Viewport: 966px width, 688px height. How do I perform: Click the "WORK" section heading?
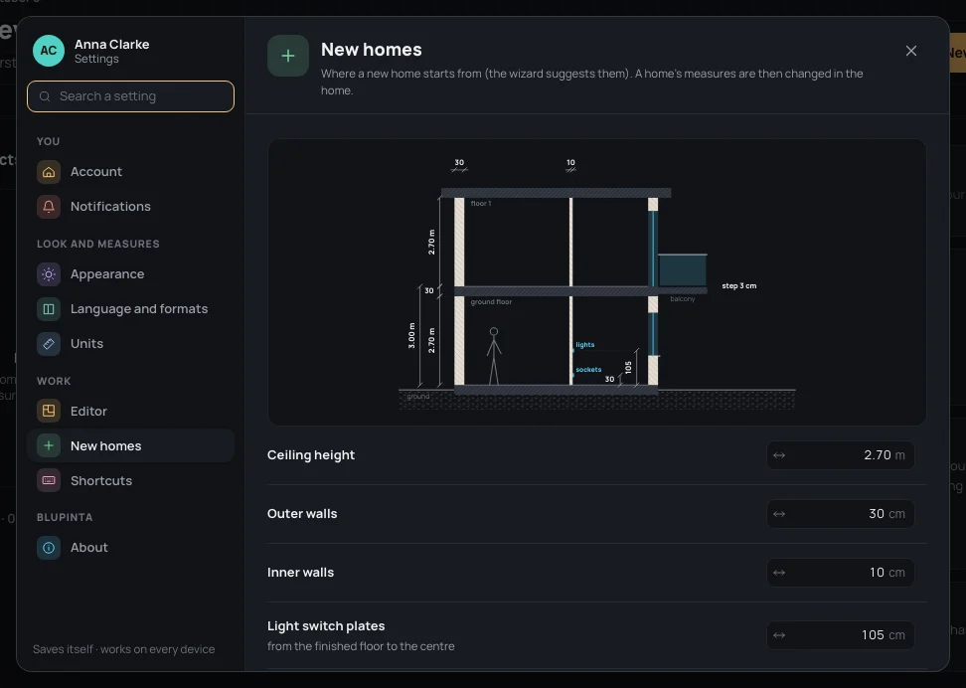(x=54, y=381)
